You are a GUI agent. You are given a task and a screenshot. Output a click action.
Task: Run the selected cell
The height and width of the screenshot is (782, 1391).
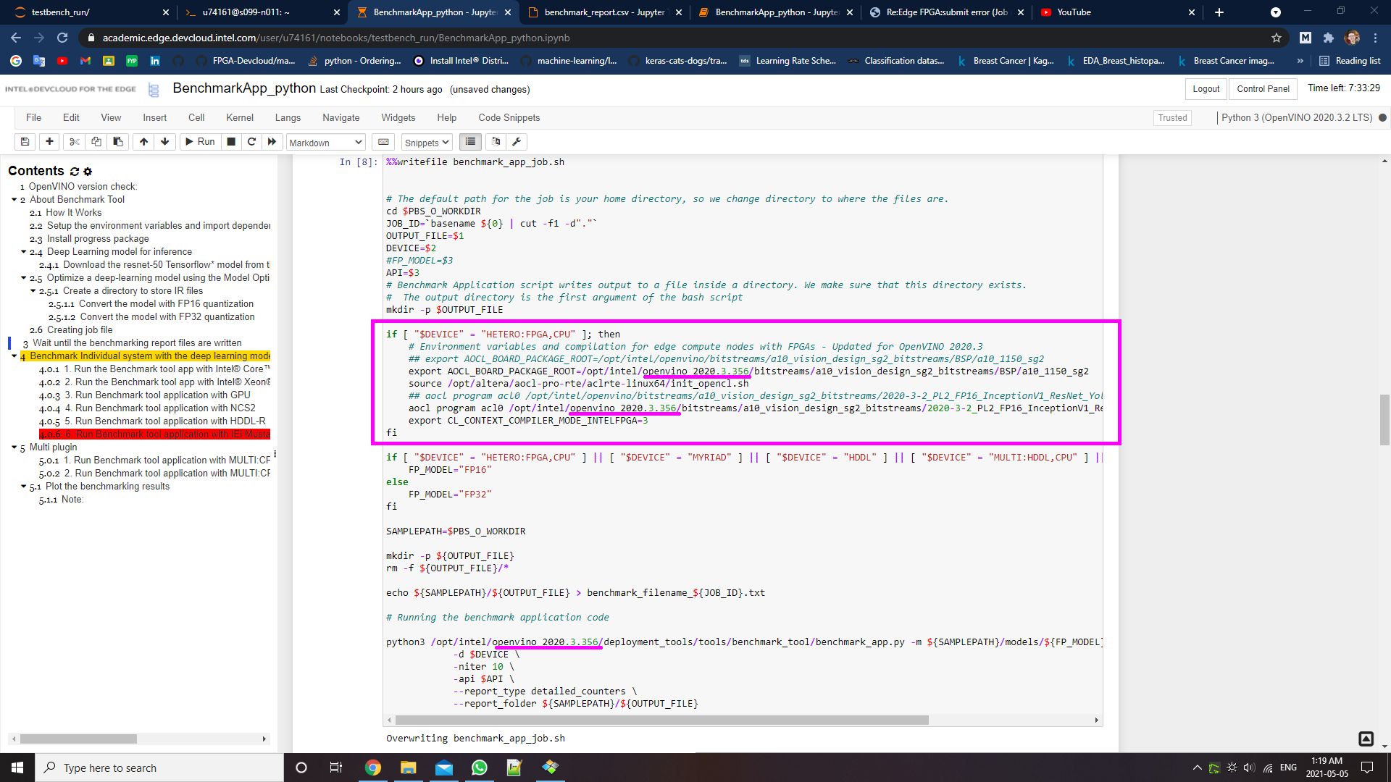(x=200, y=142)
